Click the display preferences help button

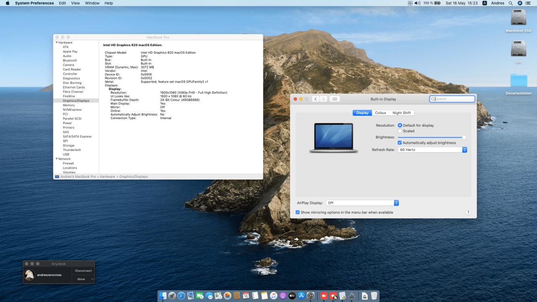[468, 213]
